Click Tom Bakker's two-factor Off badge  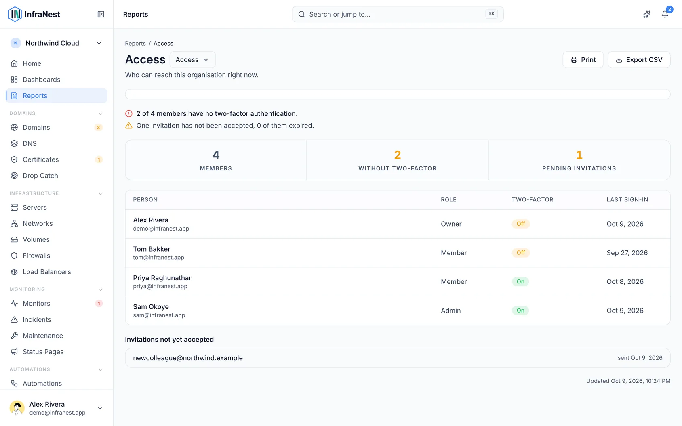(x=521, y=253)
